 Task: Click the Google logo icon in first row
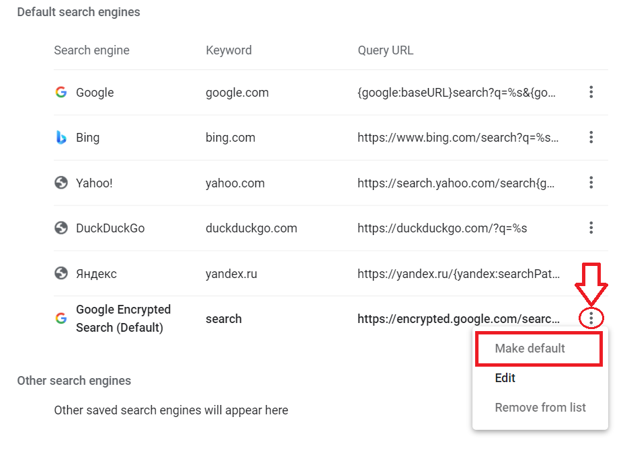(x=61, y=92)
